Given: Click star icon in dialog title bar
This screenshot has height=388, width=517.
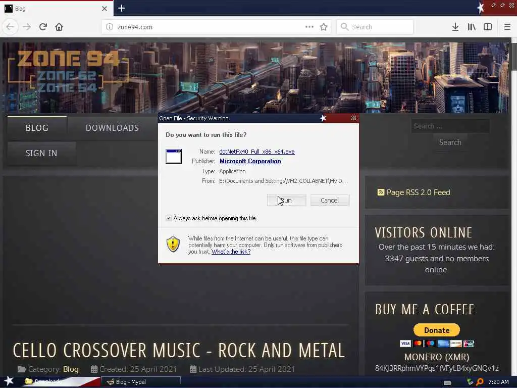Looking at the screenshot, I should [323, 118].
